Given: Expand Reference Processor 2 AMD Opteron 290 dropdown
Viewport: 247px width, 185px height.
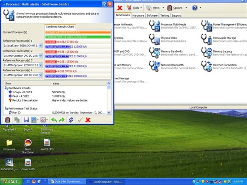Looking at the screenshot, I should [41, 56].
